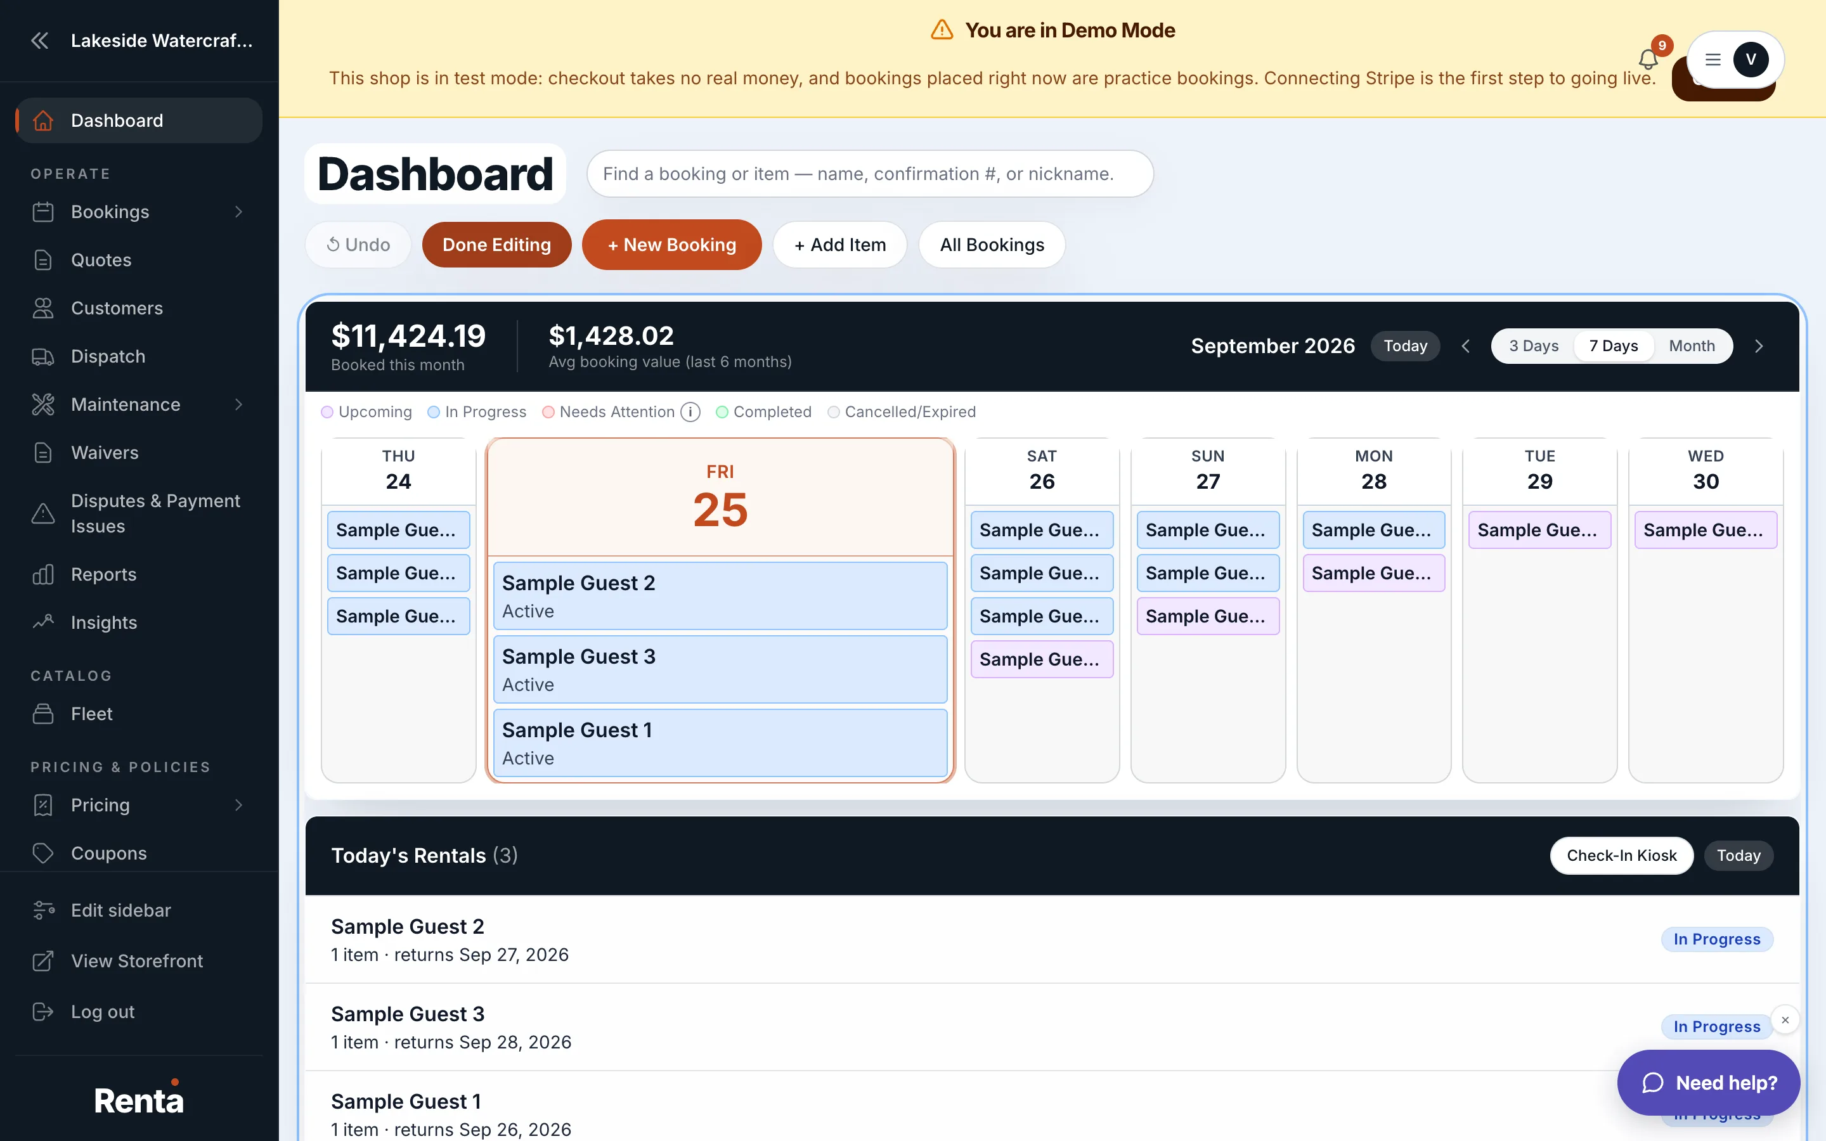Switch calendar to 7 Days view

coord(1613,346)
